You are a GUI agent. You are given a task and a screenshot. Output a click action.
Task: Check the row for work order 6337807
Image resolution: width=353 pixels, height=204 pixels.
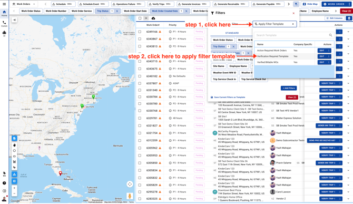(x=140, y=83)
